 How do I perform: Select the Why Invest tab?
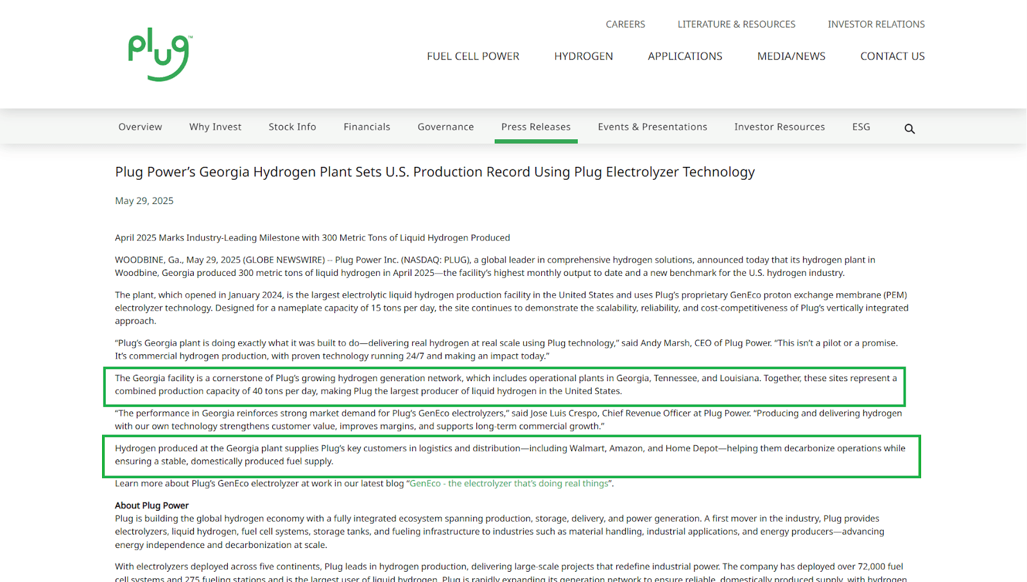coord(215,127)
